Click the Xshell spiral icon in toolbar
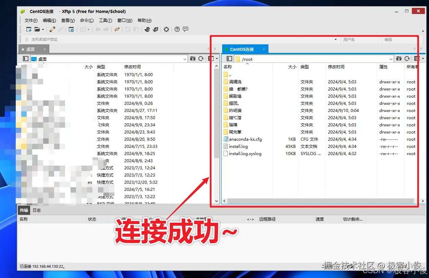This screenshot has height=278, width=429. tap(147, 29)
